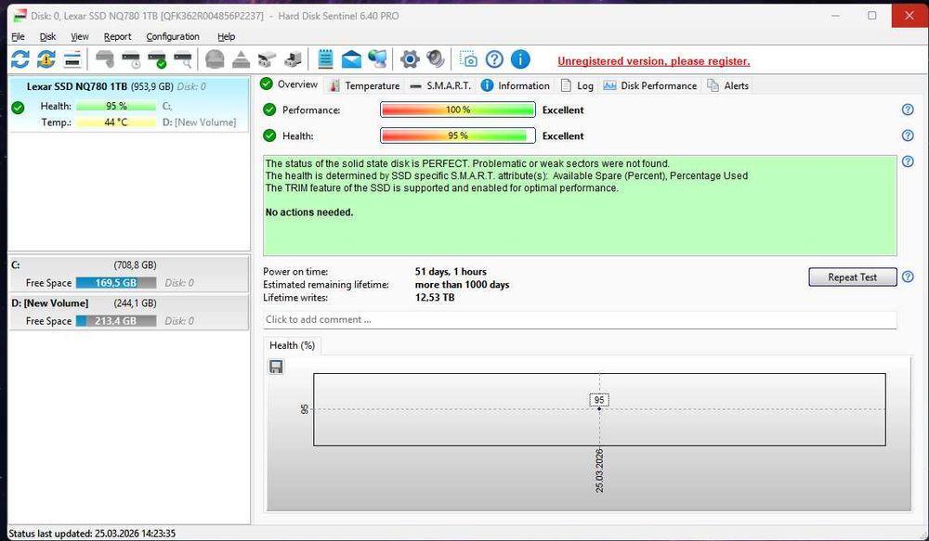Click the blue info 'i' toolbar icon
The image size is (929, 541).
tap(520, 59)
